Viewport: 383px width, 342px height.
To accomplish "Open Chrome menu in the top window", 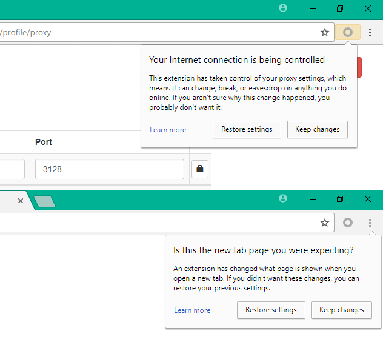I will tap(370, 32).
